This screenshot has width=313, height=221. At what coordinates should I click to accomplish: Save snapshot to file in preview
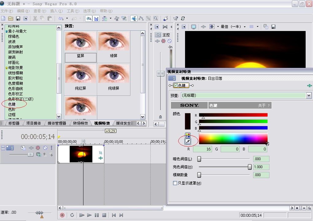point(273,27)
